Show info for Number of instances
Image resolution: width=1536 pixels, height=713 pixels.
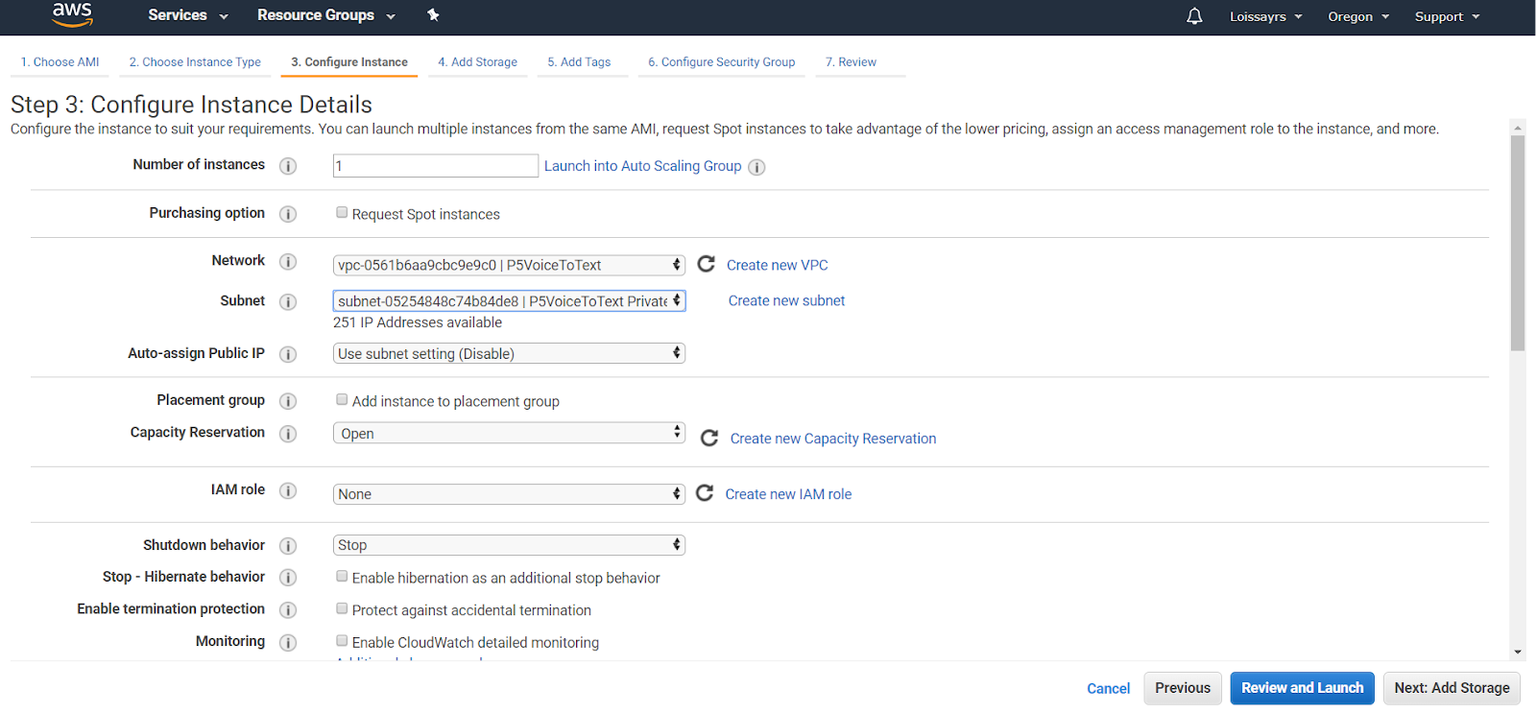tap(288, 166)
